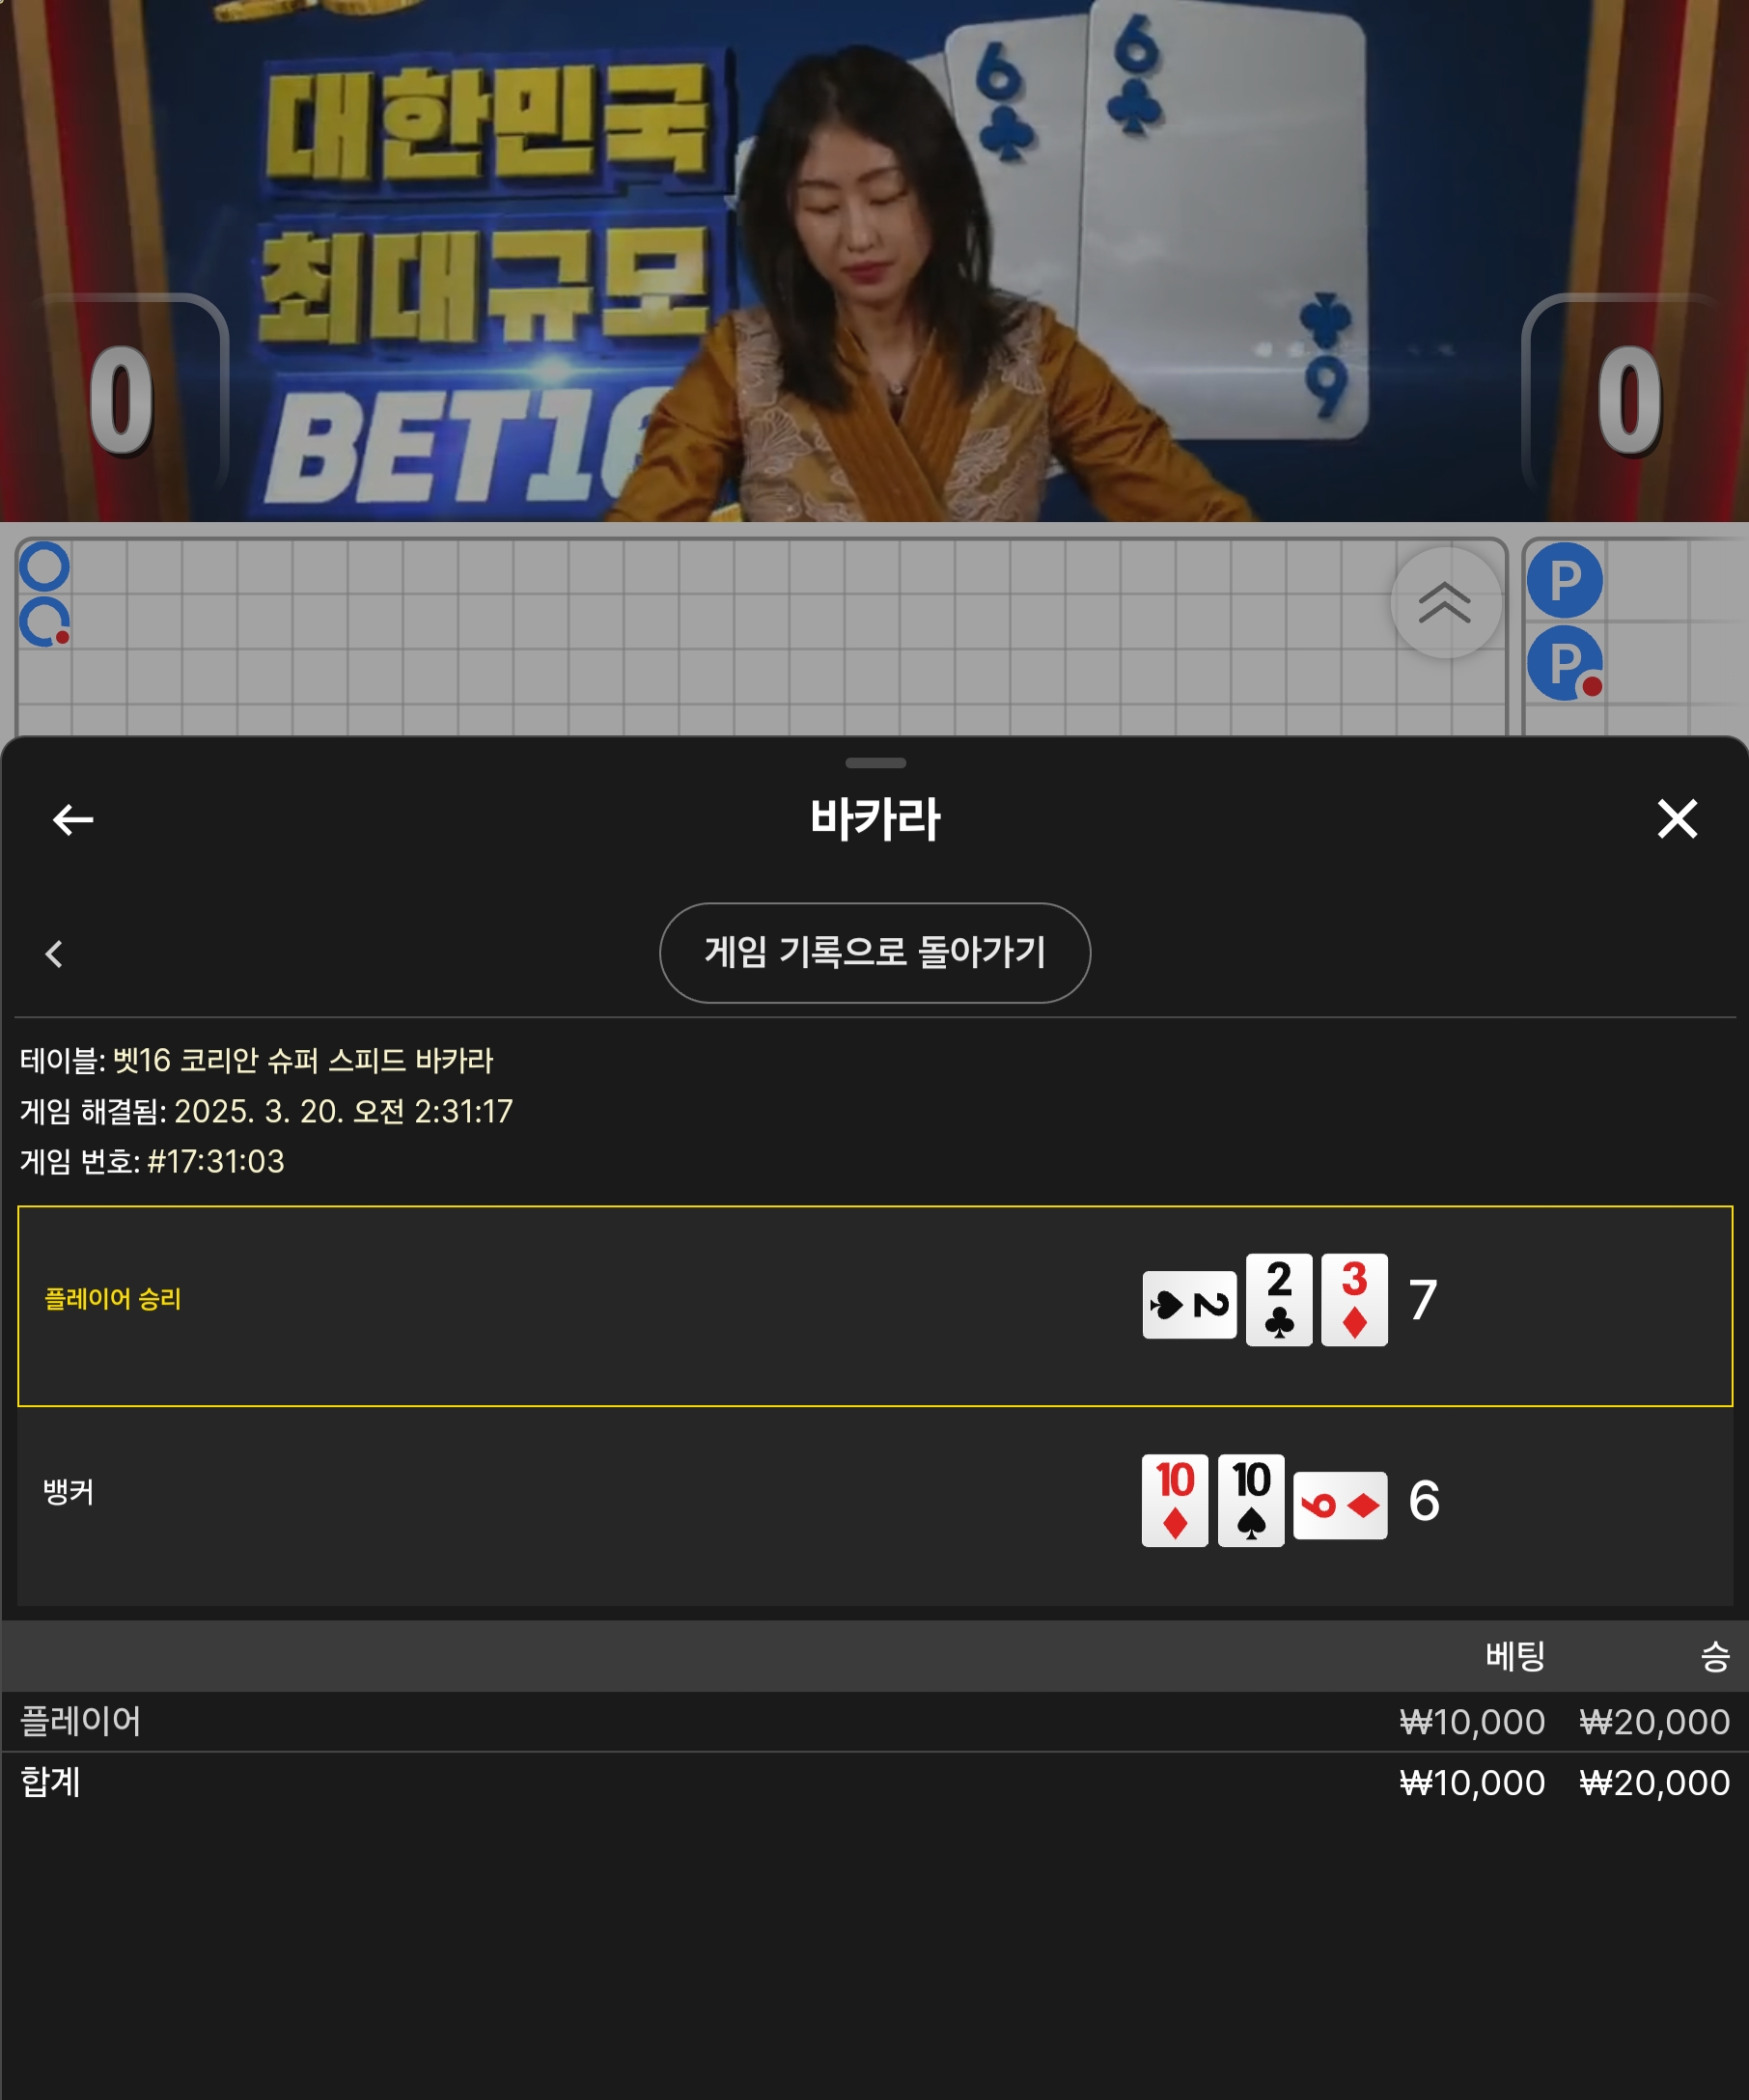Click the banker's 10 of diamonds card
1749x2100 pixels.
pyautogui.click(x=1175, y=1500)
